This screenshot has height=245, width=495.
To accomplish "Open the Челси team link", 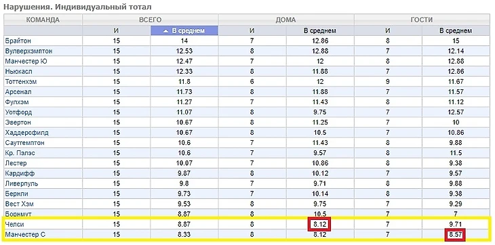I will click(14, 225).
